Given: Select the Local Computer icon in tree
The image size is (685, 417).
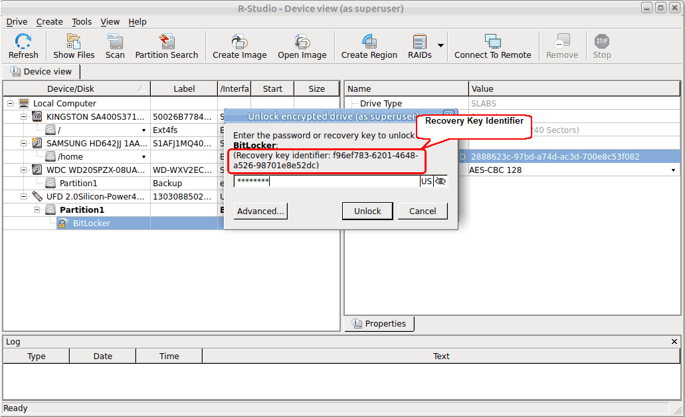Looking at the screenshot, I should [24, 103].
